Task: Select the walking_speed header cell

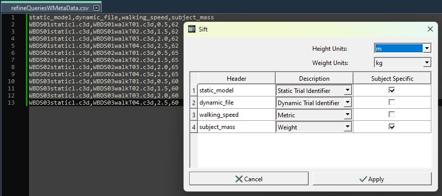Action: coord(237,115)
